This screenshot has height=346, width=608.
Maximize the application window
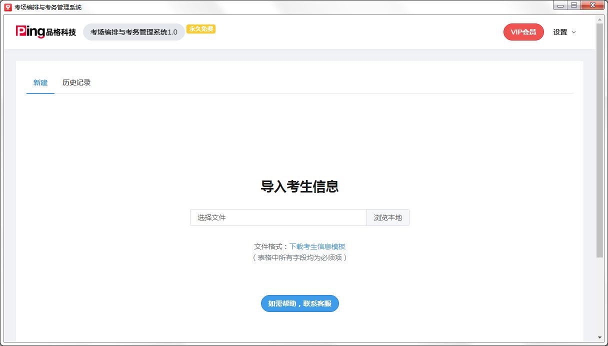coord(573,5)
